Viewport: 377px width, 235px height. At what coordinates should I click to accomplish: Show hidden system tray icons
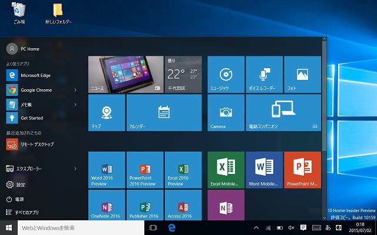point(256,227)
